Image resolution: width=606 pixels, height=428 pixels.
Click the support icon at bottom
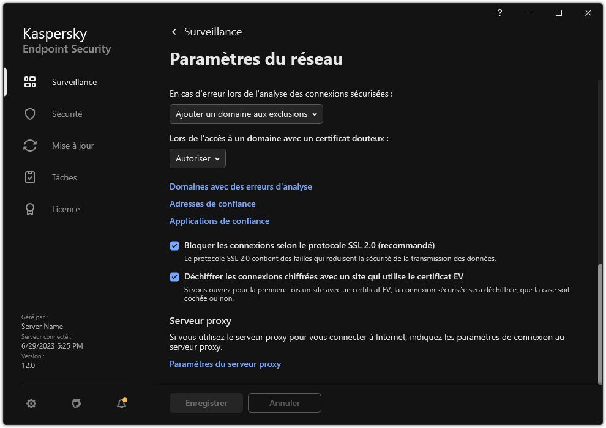(76, 404)
